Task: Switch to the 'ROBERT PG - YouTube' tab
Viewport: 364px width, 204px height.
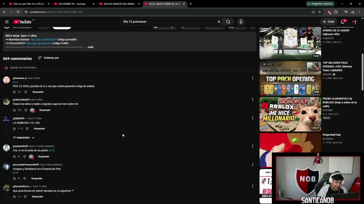Action: [x=75, y=4]
